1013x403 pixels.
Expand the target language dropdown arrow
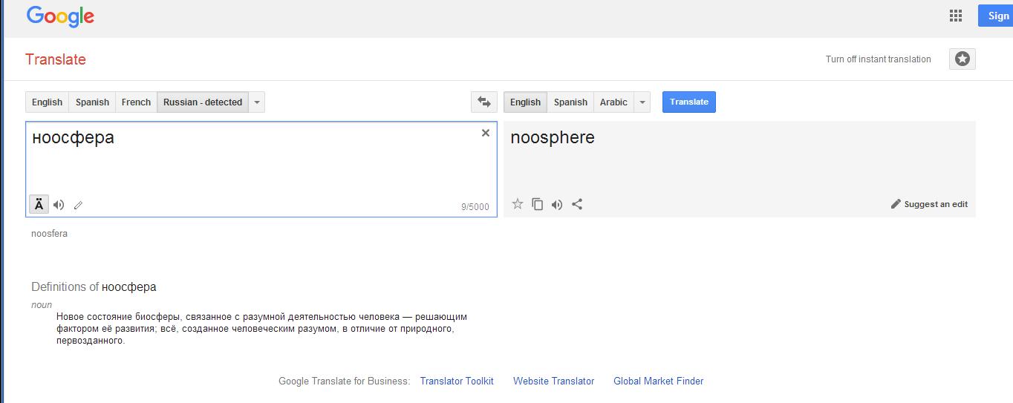point(642,102)
